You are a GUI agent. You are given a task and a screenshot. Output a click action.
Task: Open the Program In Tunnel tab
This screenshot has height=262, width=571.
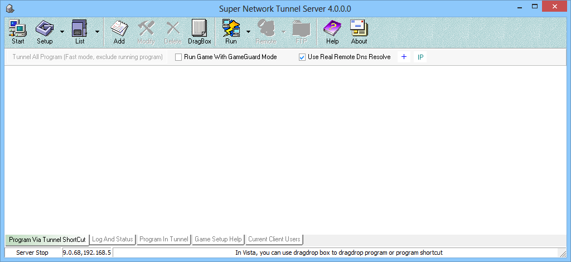[x=164, y=240]
